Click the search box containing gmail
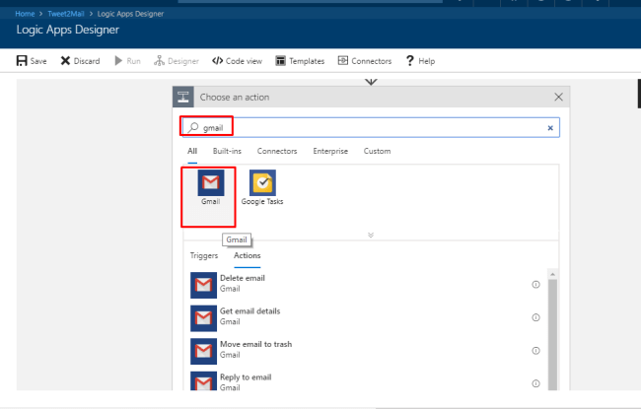The image size is (641, 409). click(371, 127)
